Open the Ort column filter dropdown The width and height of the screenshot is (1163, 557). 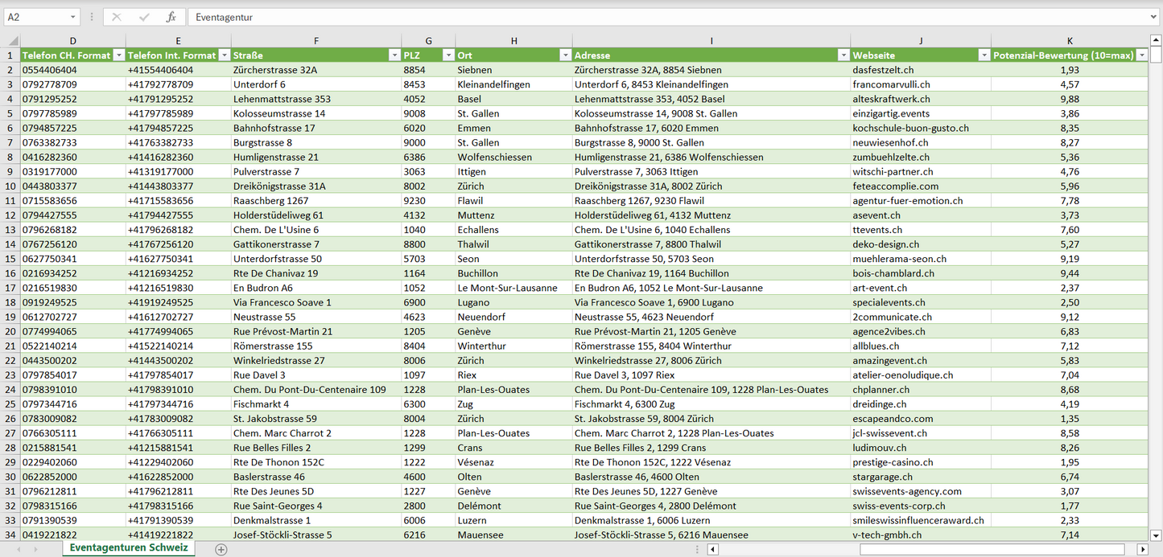(x=565, y=55)
